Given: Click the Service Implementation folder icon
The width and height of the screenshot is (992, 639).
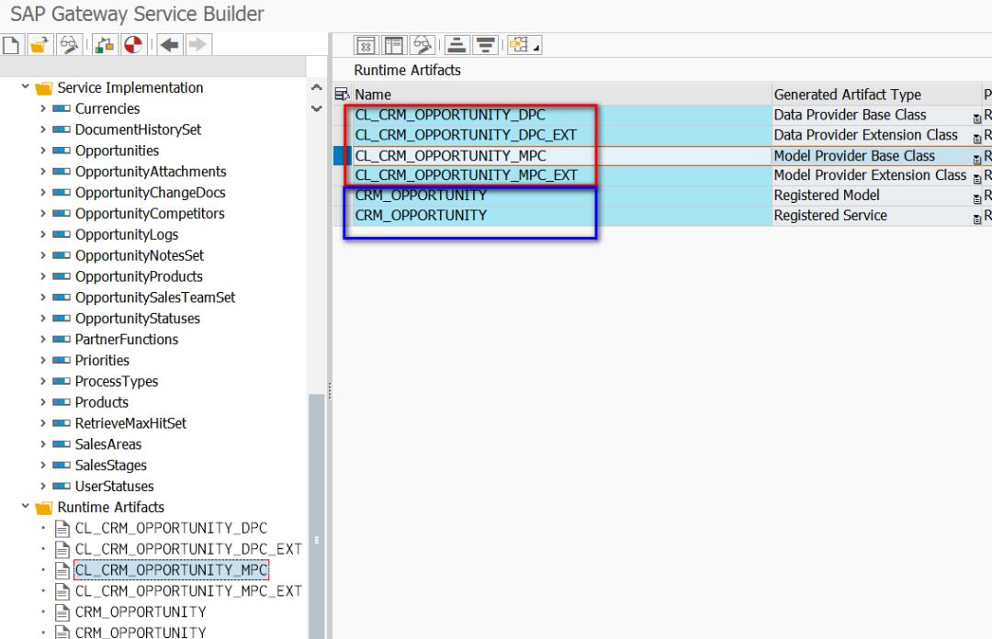Looking at the screenshot, I should pyautogui.click(x=44, y=88).
